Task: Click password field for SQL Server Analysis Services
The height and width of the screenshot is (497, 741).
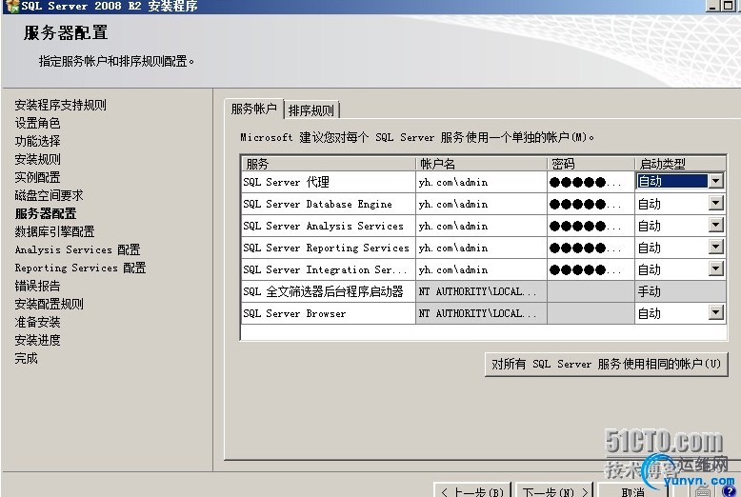Action: [591, 226]
